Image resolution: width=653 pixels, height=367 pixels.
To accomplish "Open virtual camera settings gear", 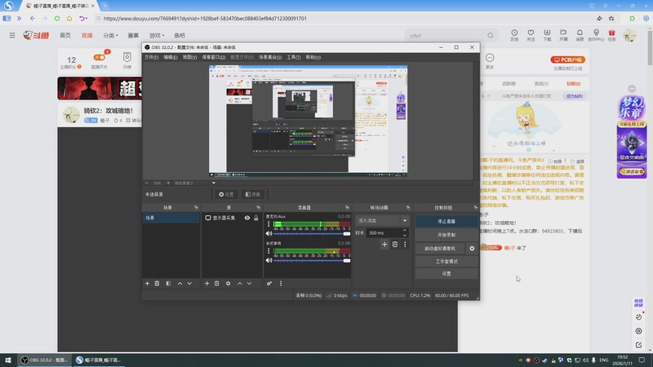I will click(x=472, y=248).
